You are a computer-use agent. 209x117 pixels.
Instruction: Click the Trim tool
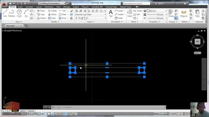tap(63, 11)
